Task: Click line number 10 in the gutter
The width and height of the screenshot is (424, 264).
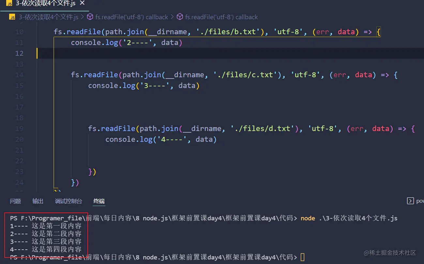Action: [x=19, y=32]
